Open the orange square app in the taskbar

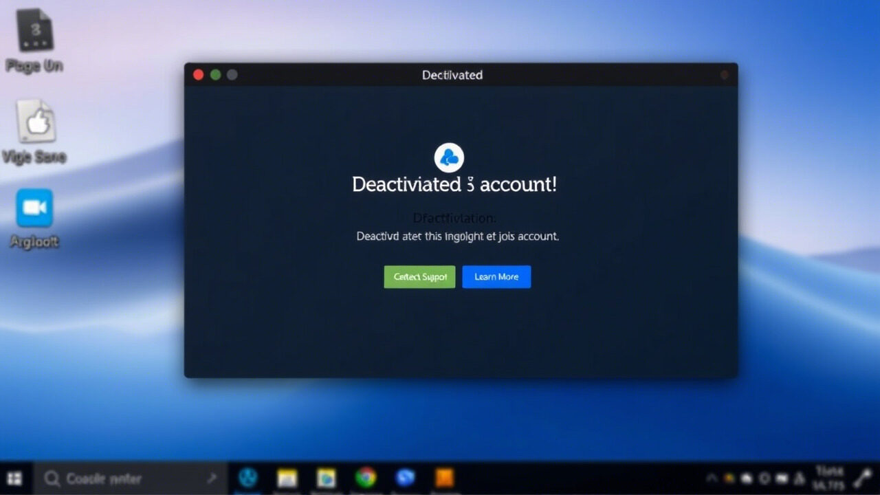[445, 477]
